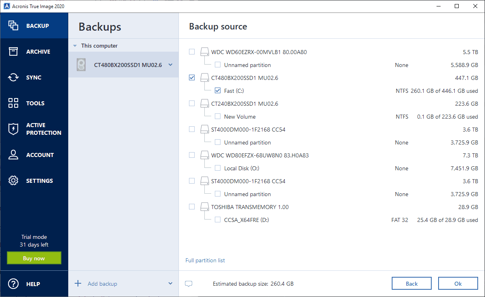
Task: Open the BACKUP section
Action: pos(34,25)
